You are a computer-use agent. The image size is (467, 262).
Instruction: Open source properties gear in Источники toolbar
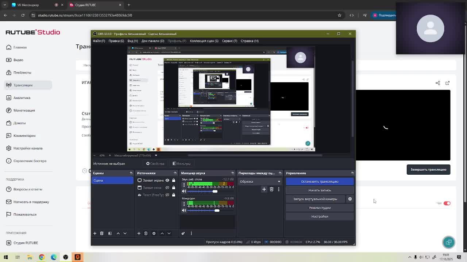[154, 233]
